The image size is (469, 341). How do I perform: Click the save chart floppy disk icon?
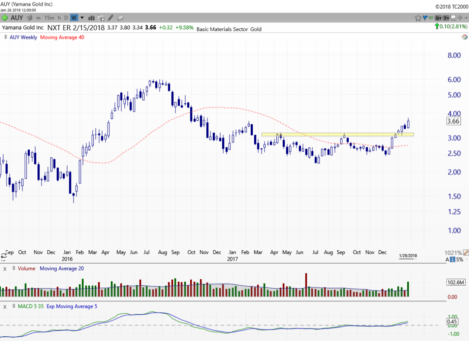453,18
